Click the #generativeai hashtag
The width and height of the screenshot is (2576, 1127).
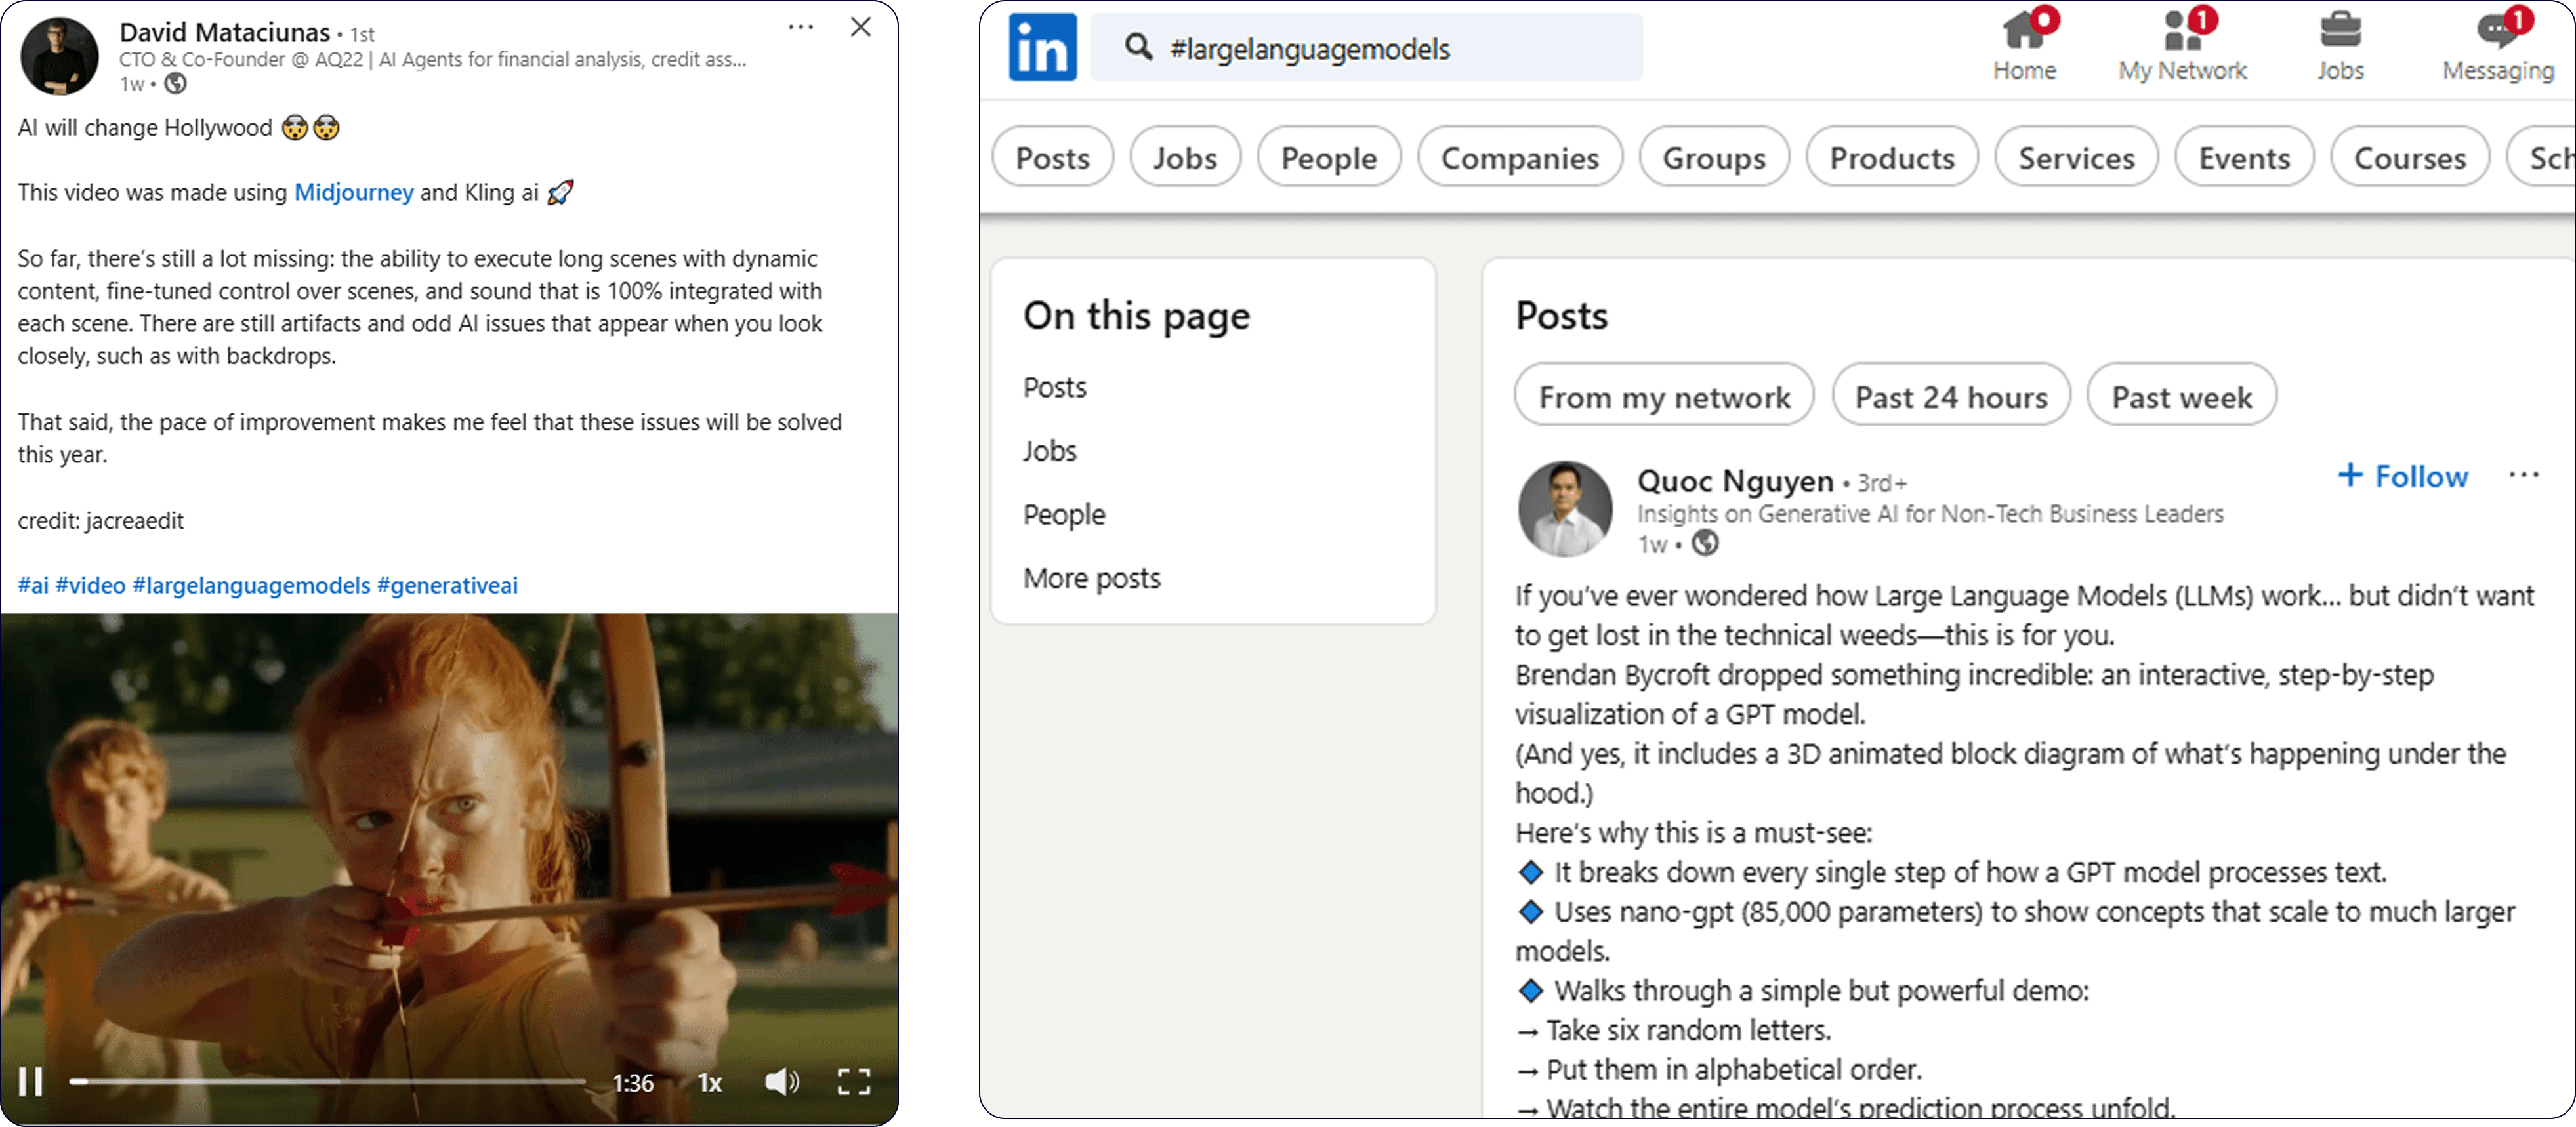[447, 585]
